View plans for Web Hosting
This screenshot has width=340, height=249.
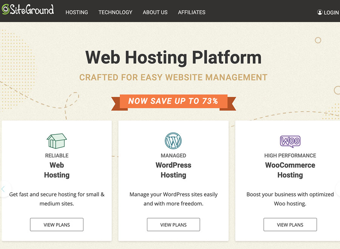tap(57, 225)
